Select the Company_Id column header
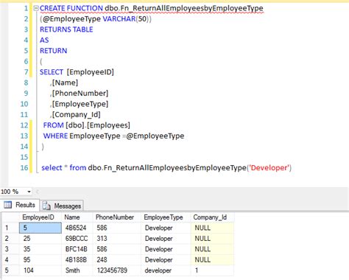This screenshot has height=280, width=349. point(212,217)
